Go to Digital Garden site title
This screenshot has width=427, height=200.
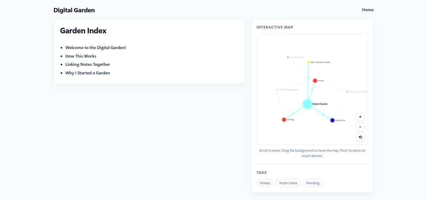74,10
